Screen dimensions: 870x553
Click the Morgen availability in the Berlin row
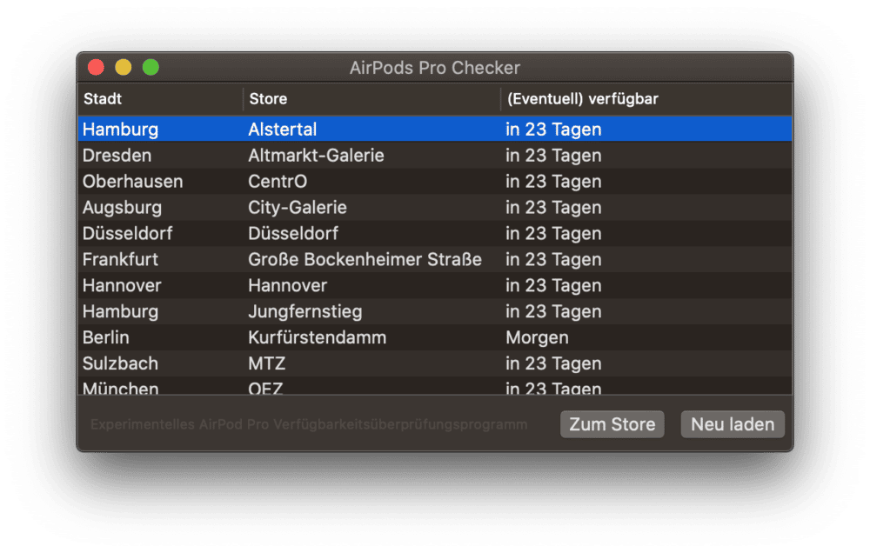[x=537, y=337]
